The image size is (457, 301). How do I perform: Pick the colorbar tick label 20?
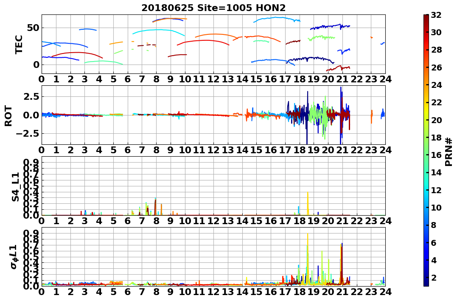tap(436, 120)
